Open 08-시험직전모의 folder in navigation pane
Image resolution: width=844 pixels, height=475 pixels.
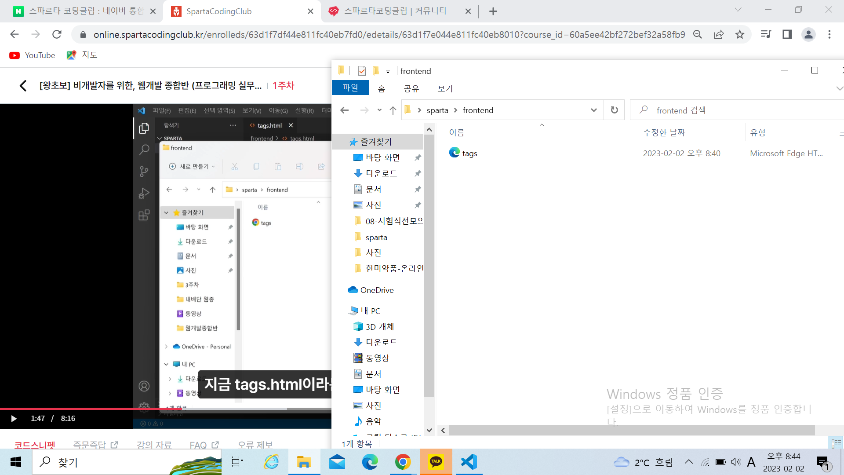[394, 221]
